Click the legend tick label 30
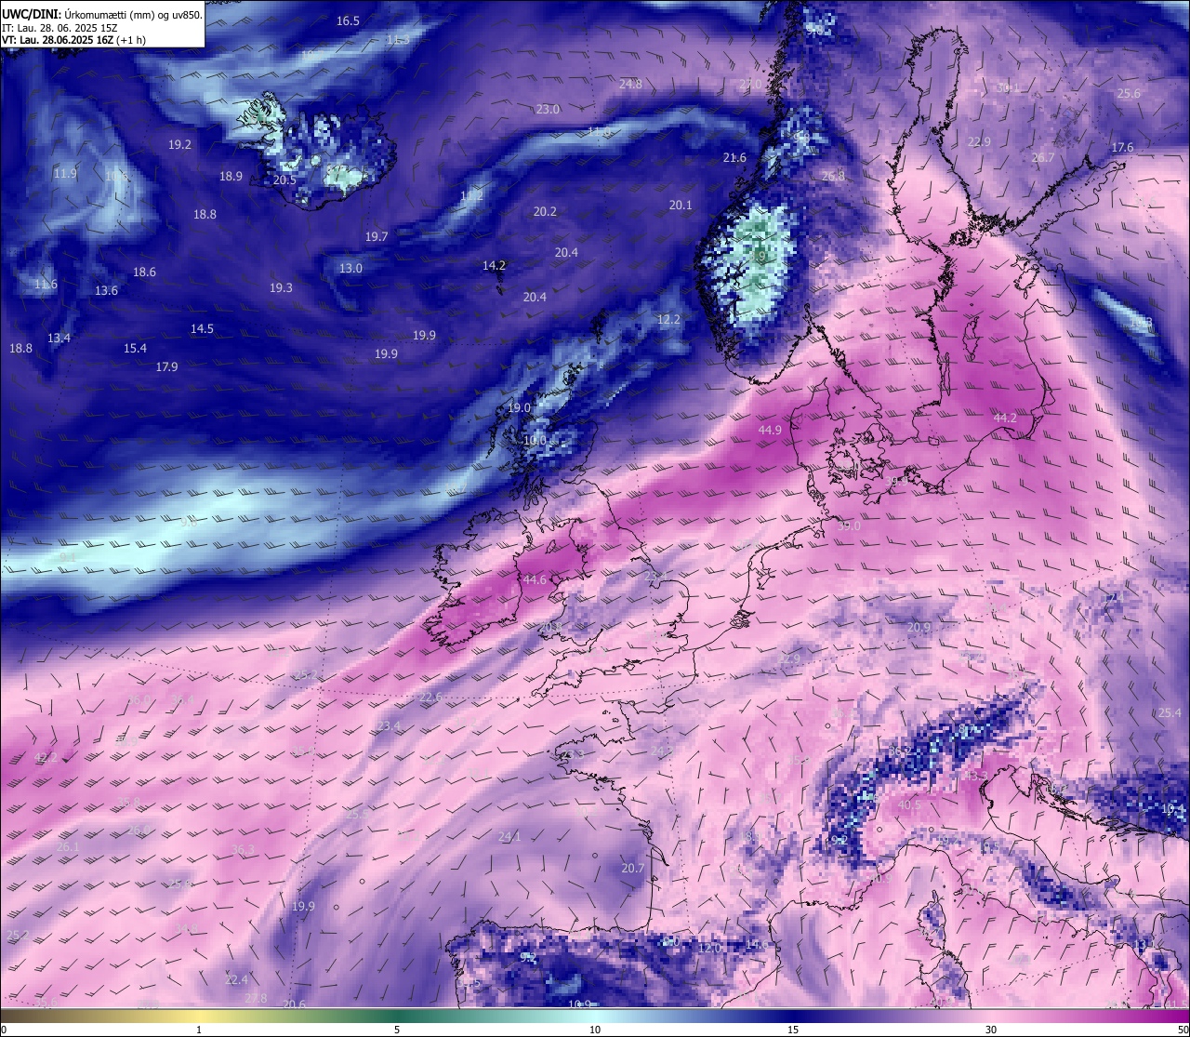This screenshot has height=1037, width=1190. pos(991,1030)
